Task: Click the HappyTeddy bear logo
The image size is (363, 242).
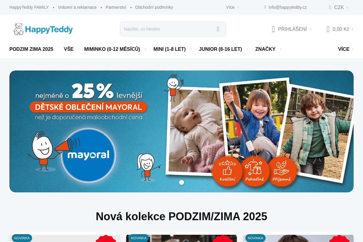Action: coord(43,29)
